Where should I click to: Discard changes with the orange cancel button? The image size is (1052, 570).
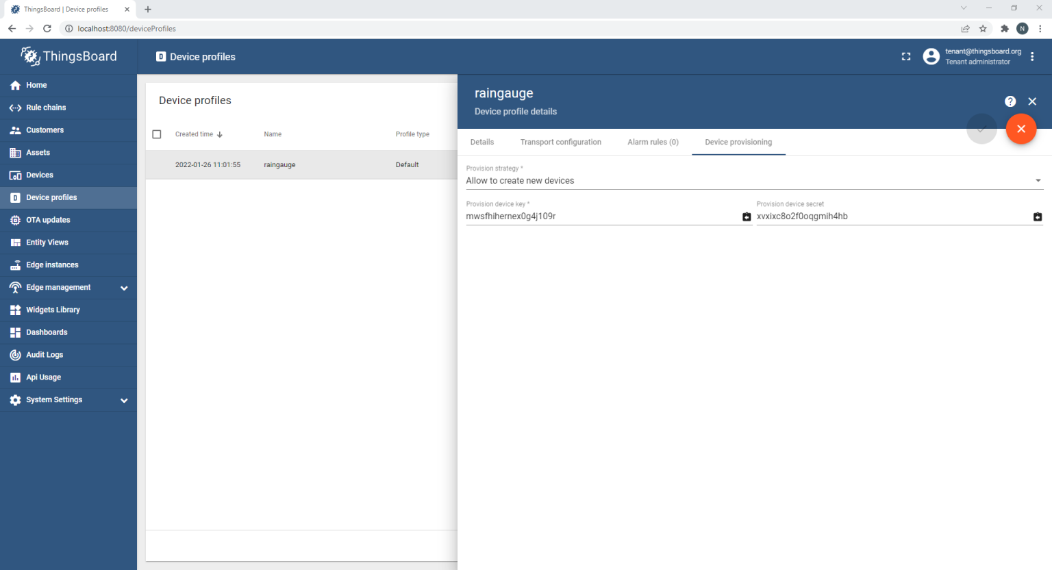1021,129
